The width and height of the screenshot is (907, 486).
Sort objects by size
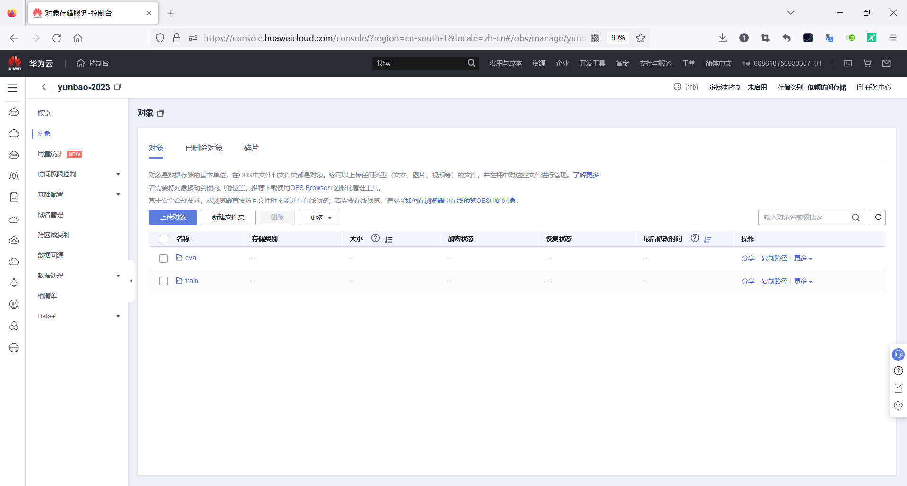(x=388, y=239)
